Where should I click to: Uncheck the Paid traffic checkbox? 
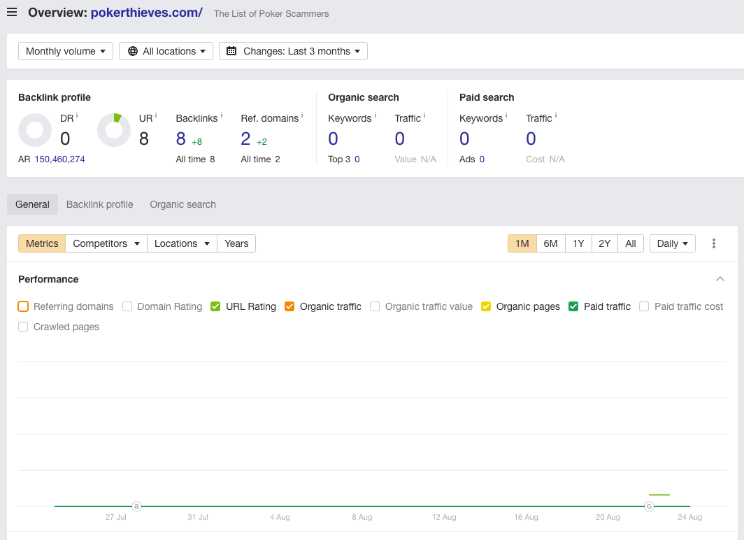573,306
